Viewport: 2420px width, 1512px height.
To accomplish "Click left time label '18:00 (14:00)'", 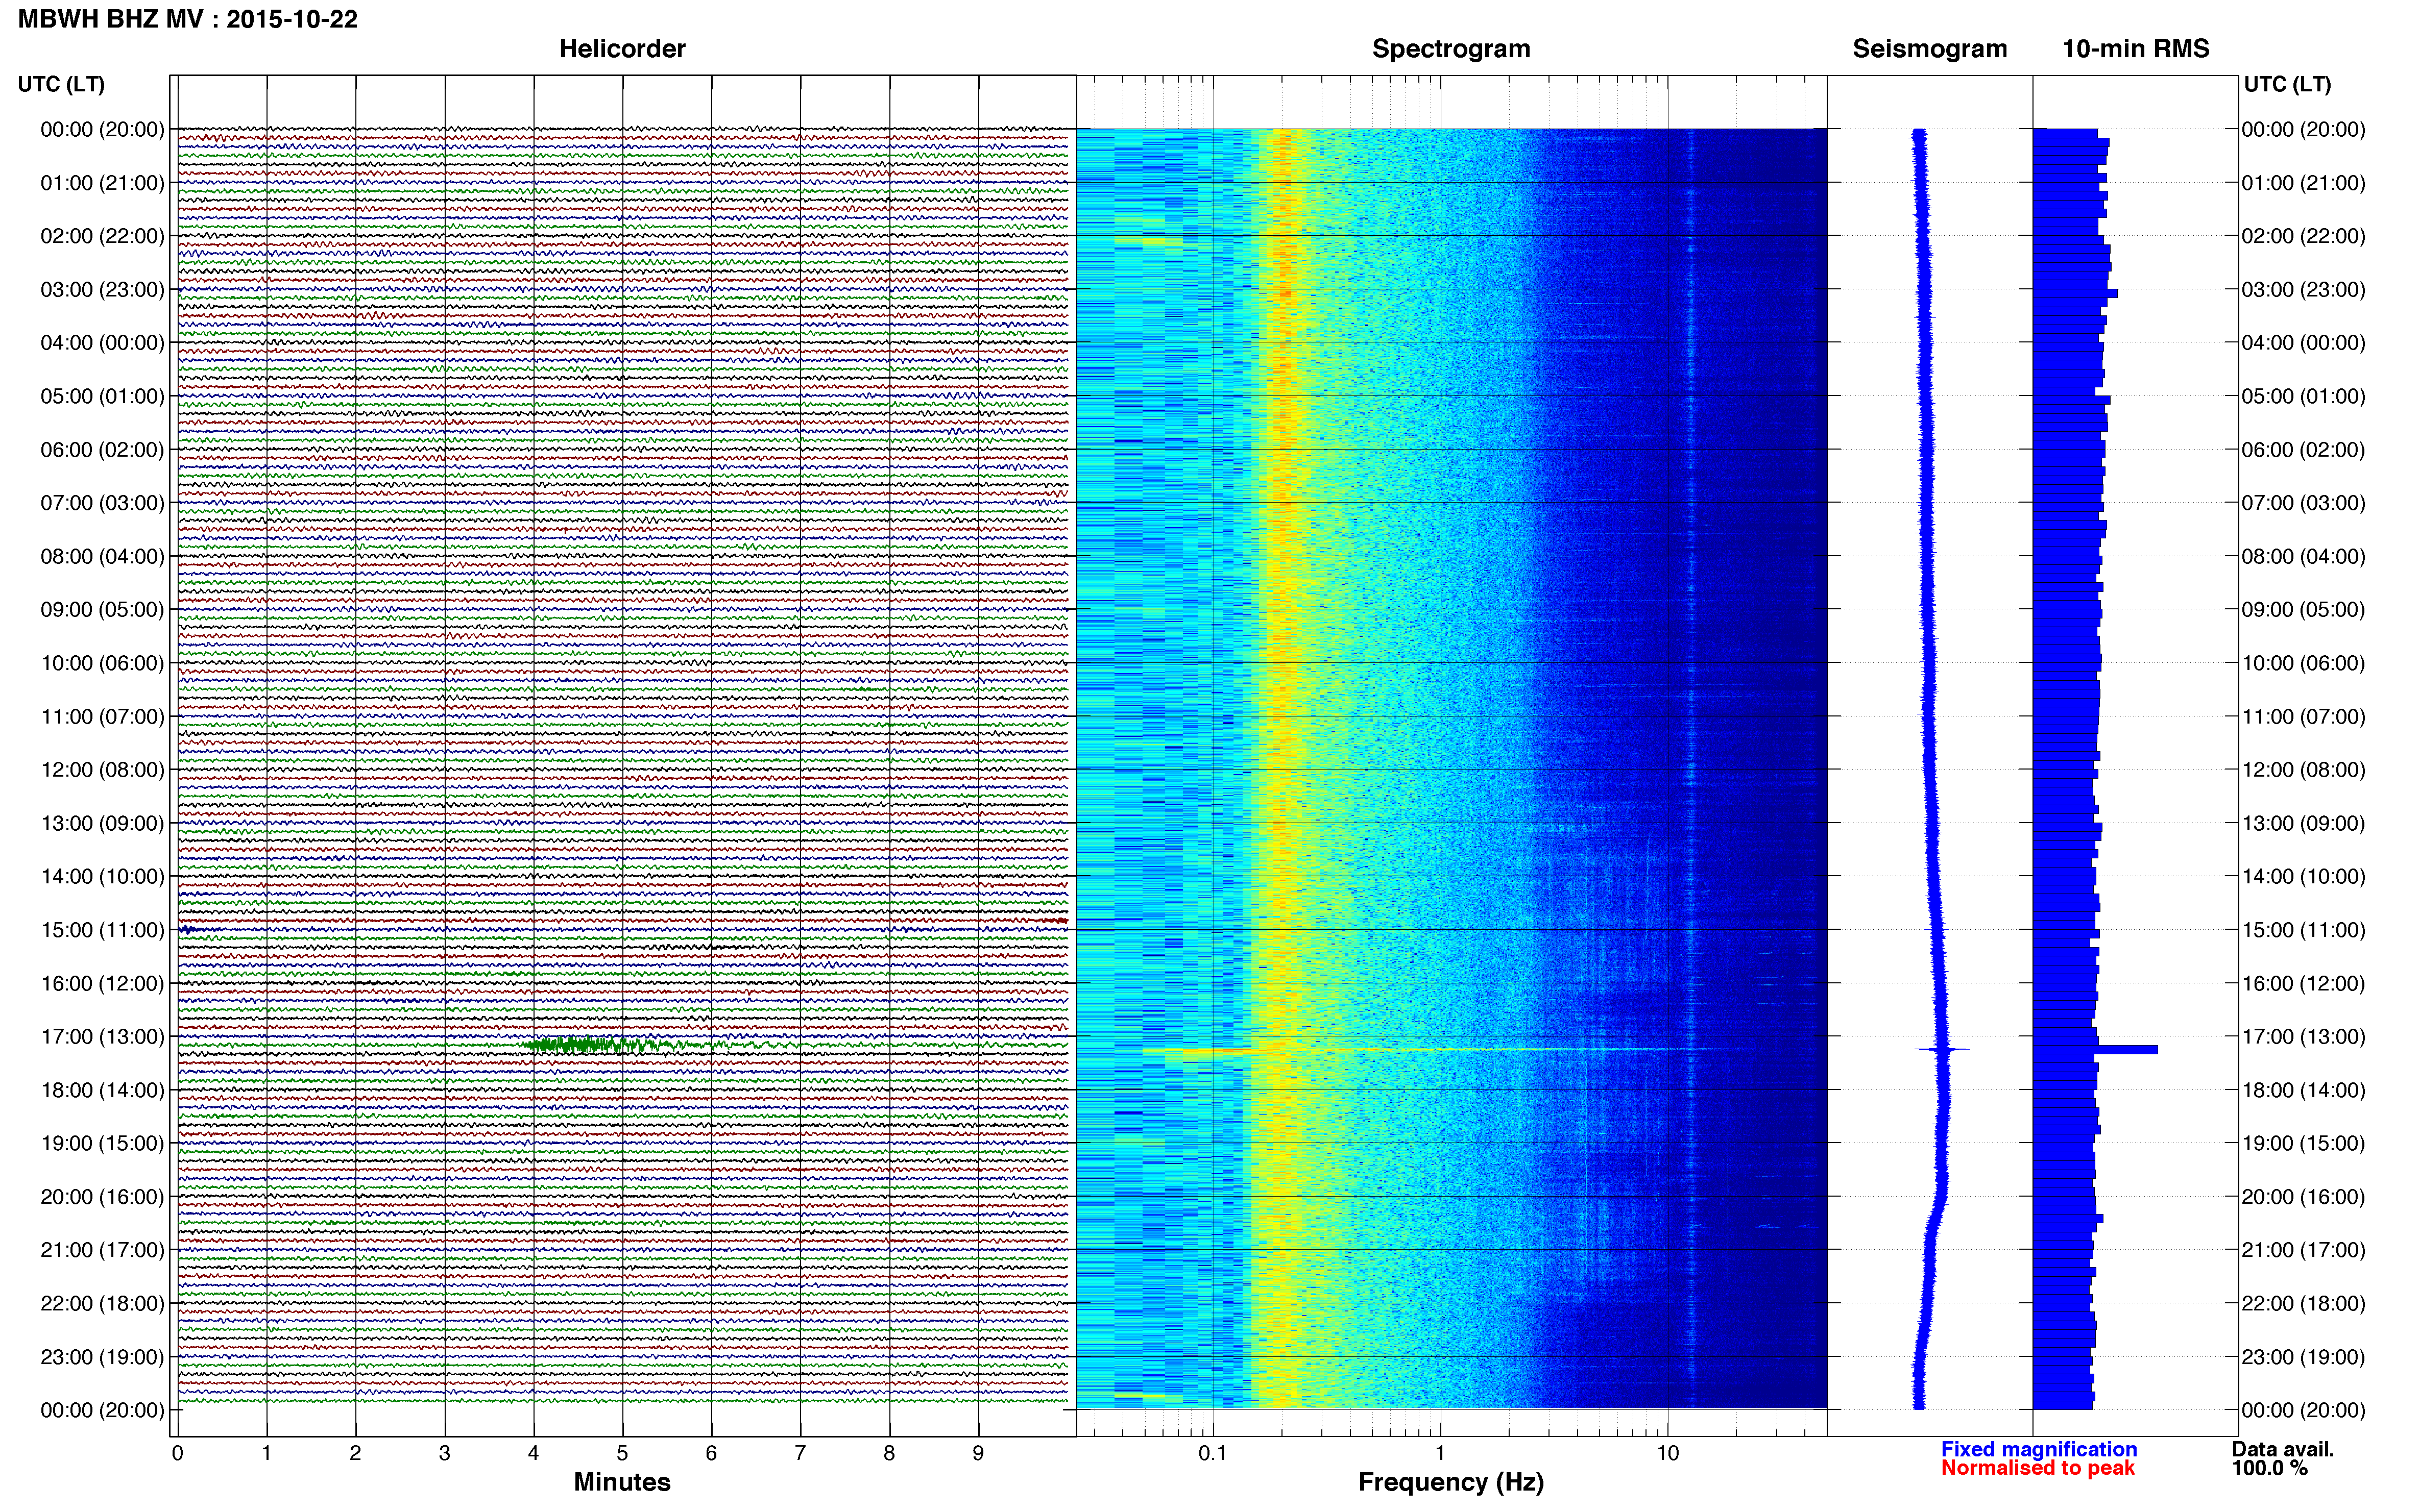I will pos(102,1090).
